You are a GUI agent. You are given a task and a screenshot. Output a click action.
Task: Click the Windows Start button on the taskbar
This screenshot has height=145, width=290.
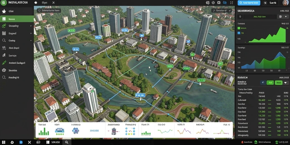pos(3,142)
